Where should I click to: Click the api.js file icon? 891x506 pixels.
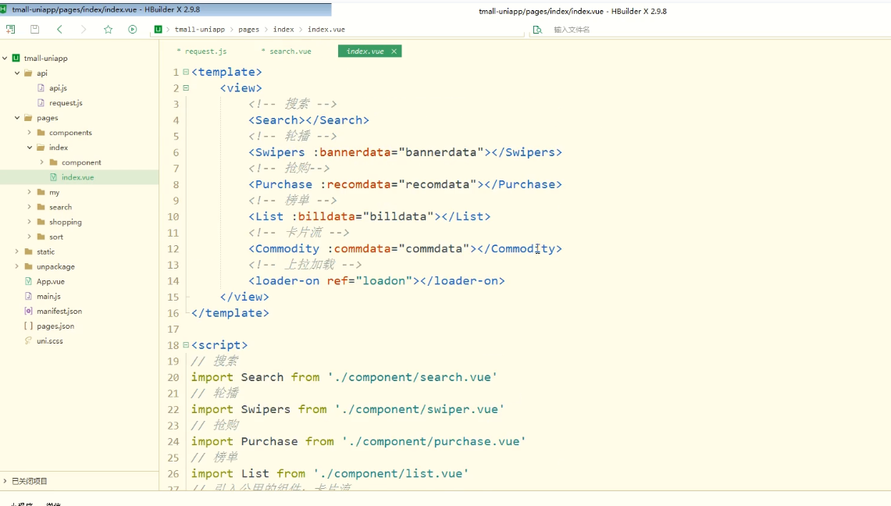pyautogui.click(x=41, y=88)
